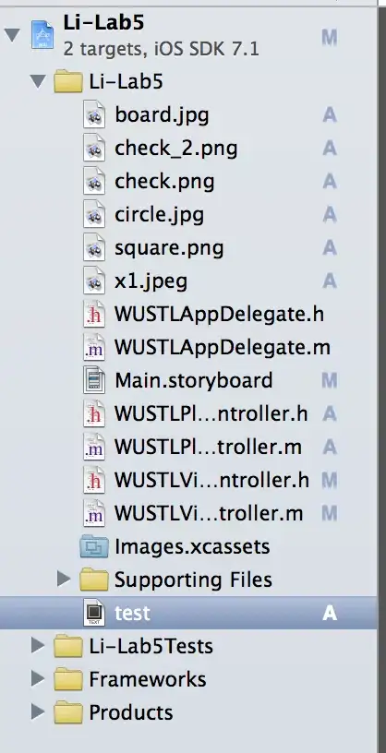Image resolution: width=386 pixels, height=753 pixels.
Task: Click the yellow Li-Lab5 group folder icon
Action: (x=67, y=81)
